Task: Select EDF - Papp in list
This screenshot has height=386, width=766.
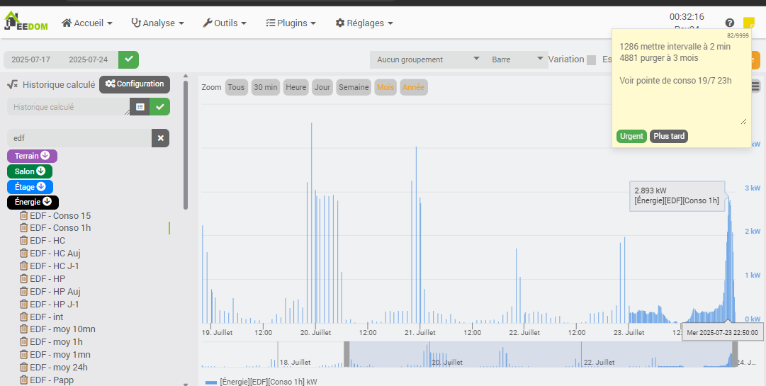Action: point(52,380)
